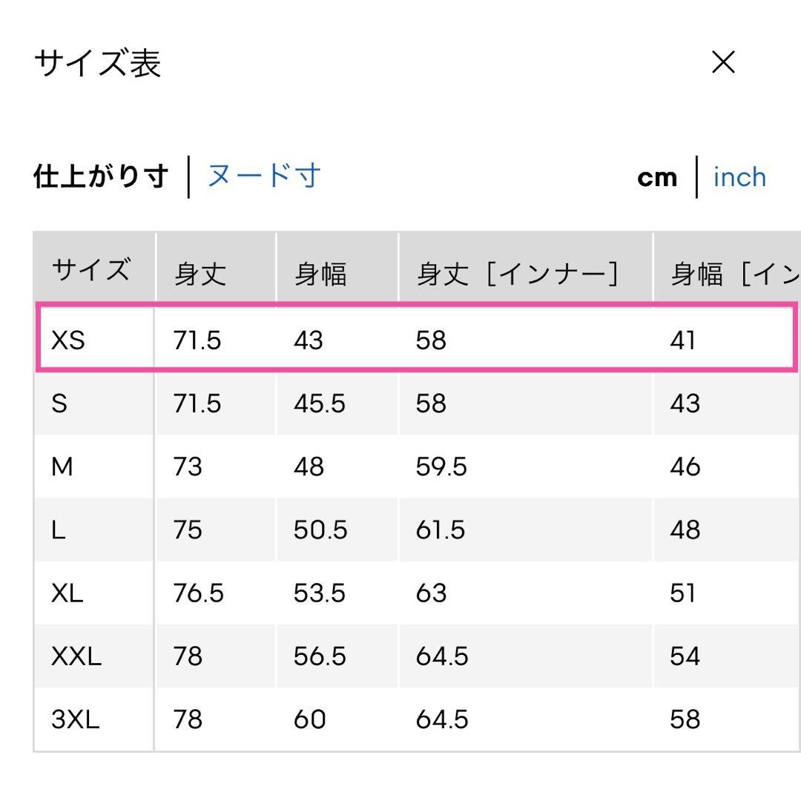
Task: Select the 仕上がり寸 tab
Action: click(x=101, y=177)
